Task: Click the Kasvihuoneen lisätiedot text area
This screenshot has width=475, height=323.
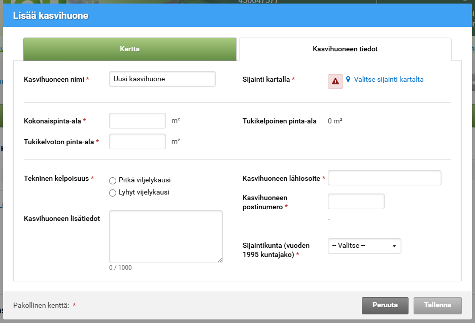Action: 165,236
